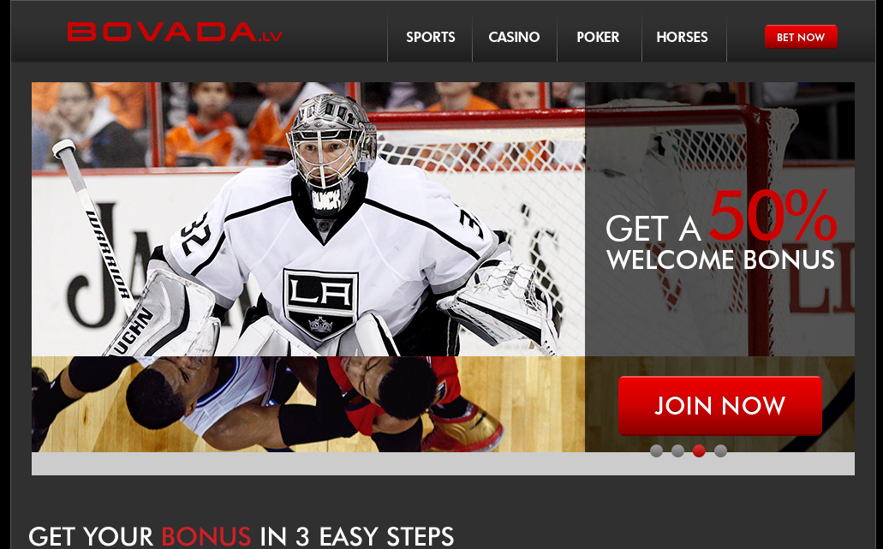Click the red Bet Now button
883x549 pixels.
(801, 37)
